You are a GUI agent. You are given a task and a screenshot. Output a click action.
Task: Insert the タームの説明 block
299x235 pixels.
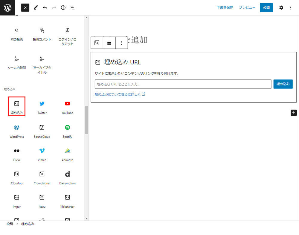(x=17, y=63)
